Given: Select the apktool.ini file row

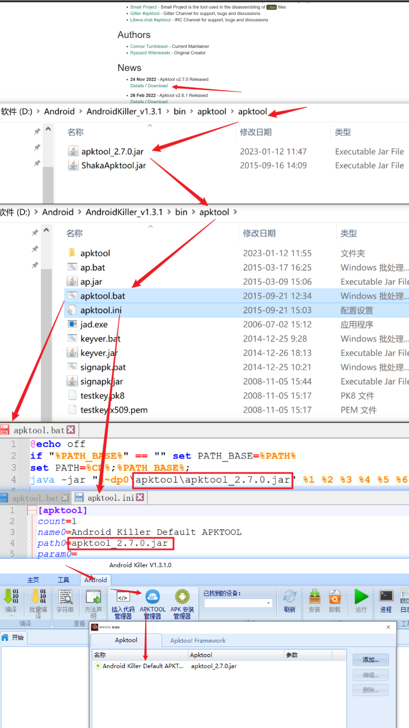Looking at the screenshot, I should (237, 310).
